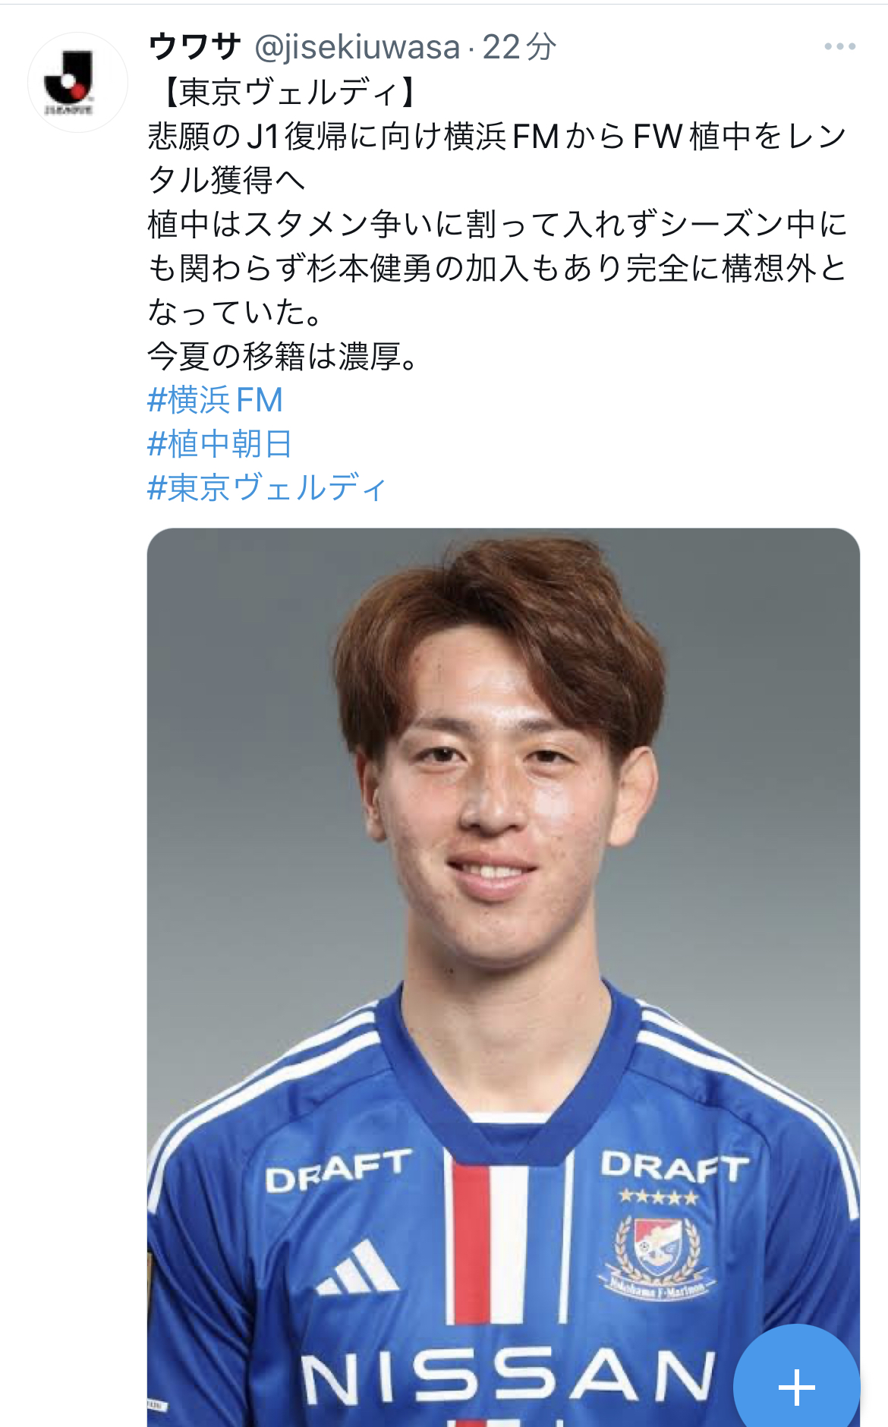The image size is (888, 1427).
Task: Tap the NISSAN sponsor text in photo
Action: tap(509, 1375)
